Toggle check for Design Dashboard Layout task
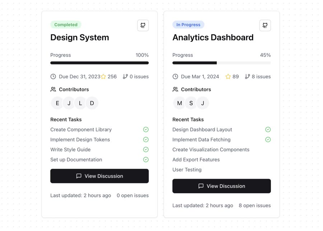The width and height of the screenshot is (323, 231). click(268, 130)
